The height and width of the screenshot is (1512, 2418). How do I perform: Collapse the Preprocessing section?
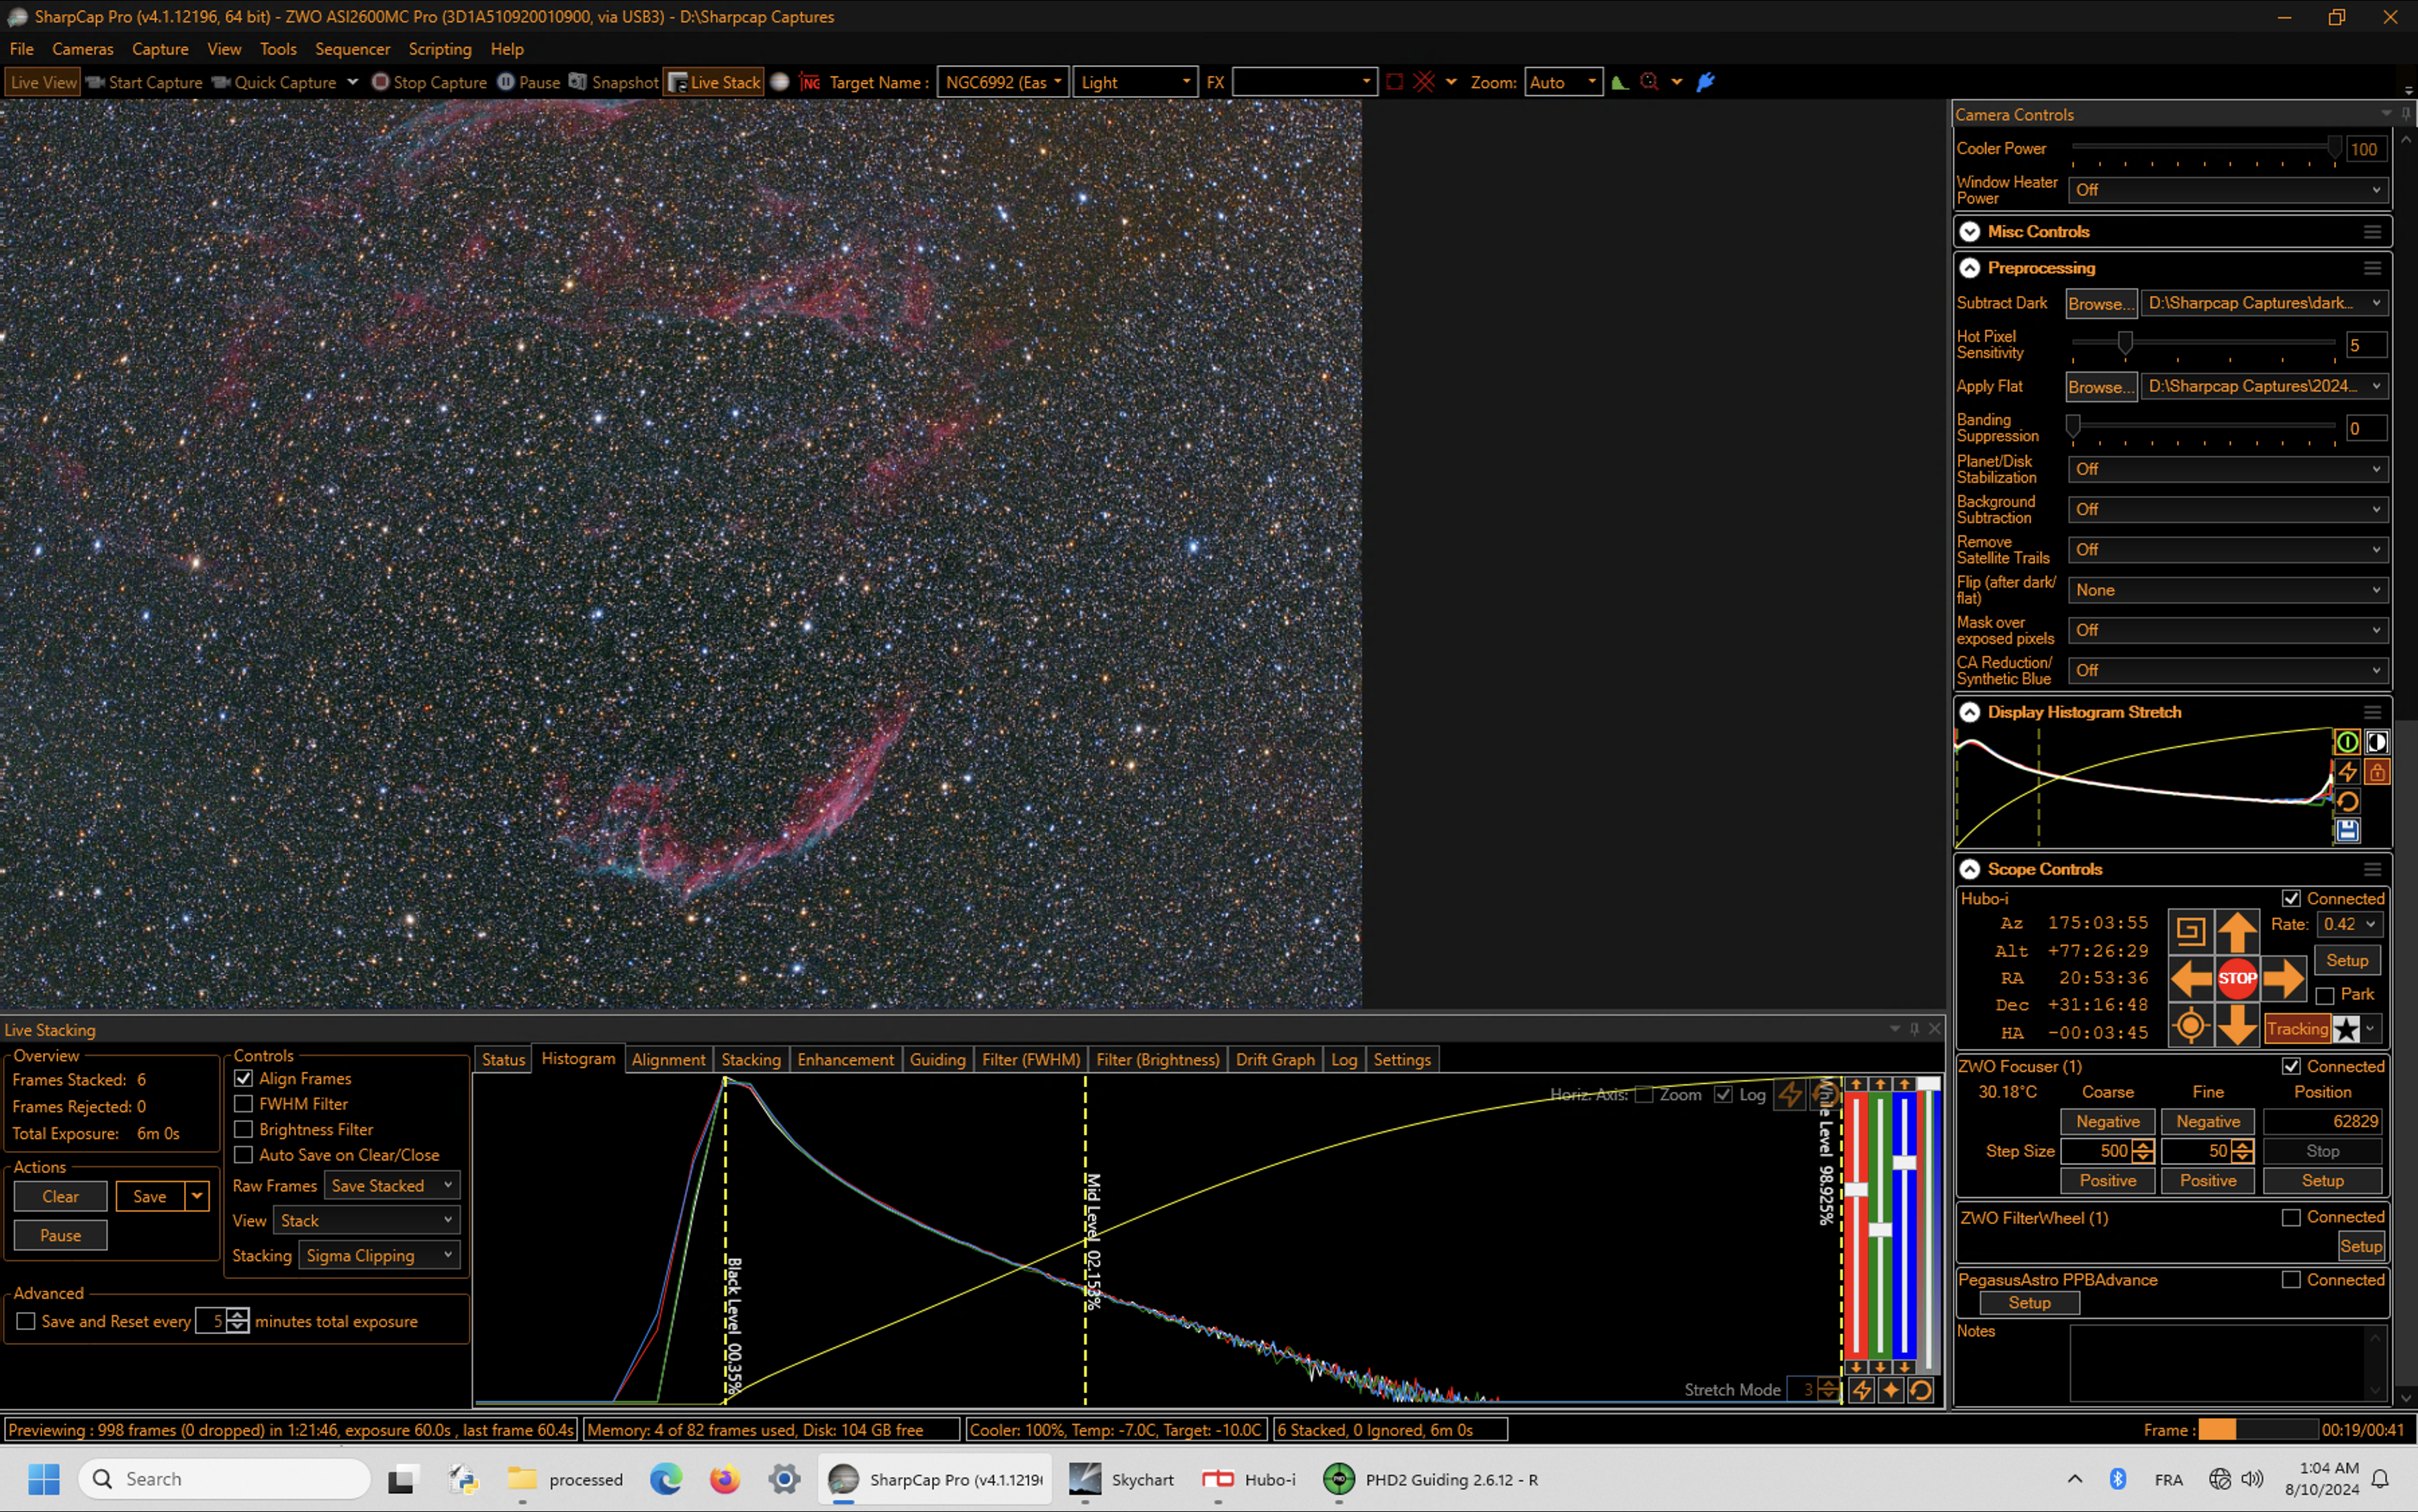1970,268
